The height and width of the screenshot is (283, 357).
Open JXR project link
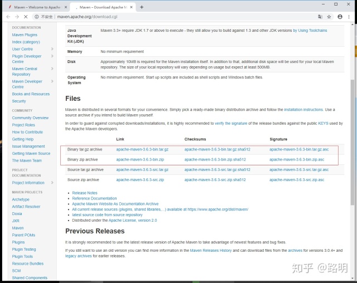16,221
